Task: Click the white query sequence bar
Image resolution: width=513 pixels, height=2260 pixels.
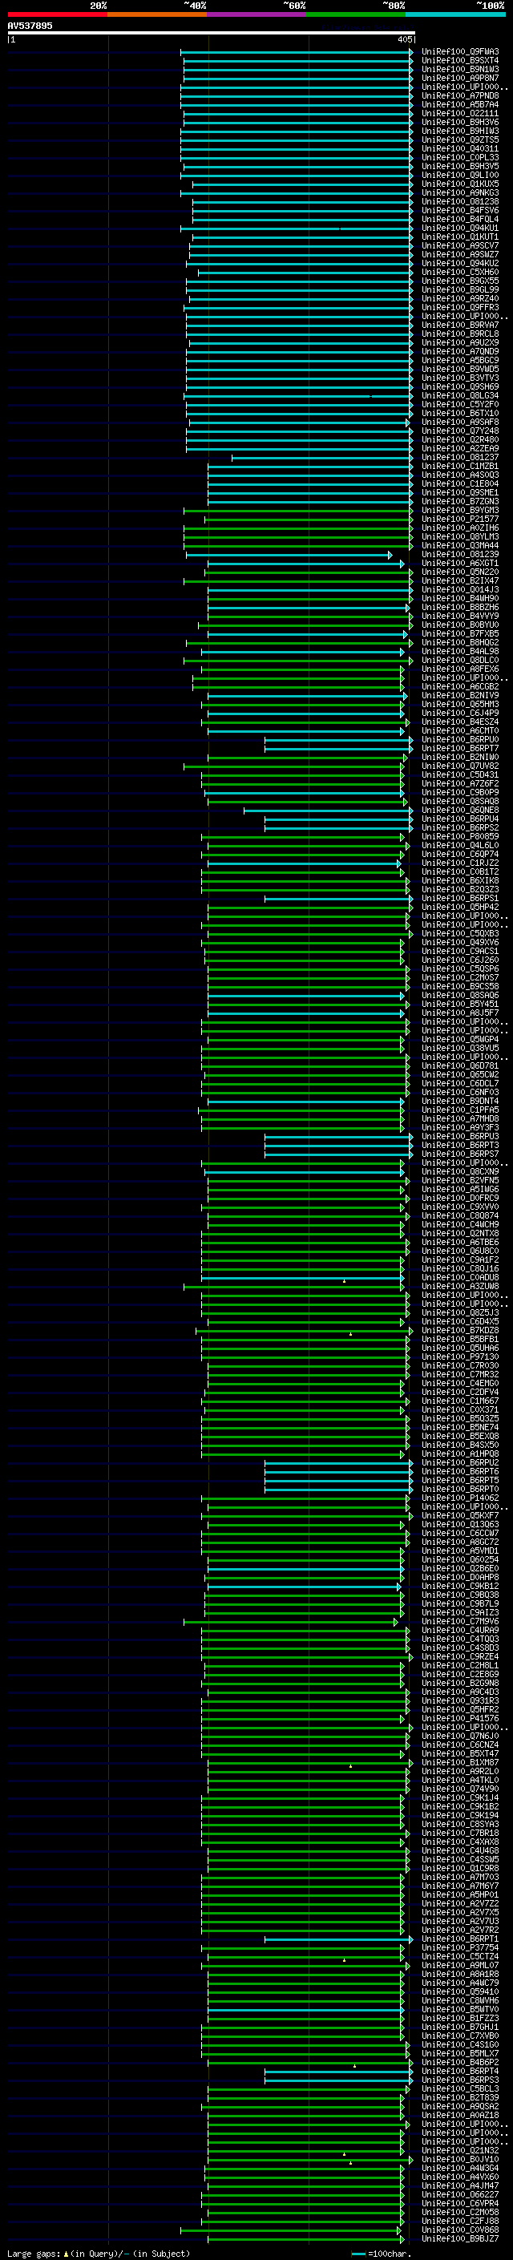Action: point(212,32)
